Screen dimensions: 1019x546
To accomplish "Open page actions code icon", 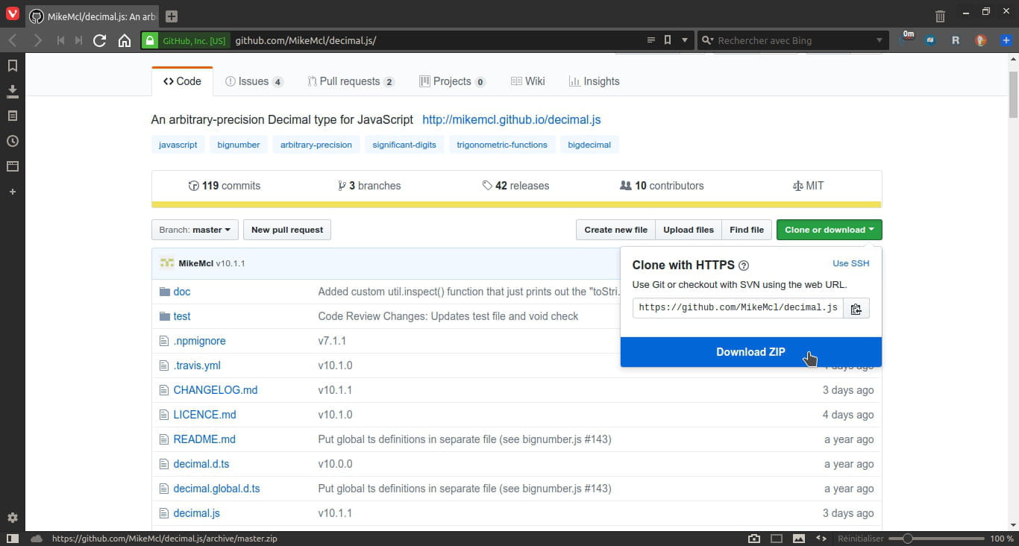I will pyautogui.click(x=821, y=539).
